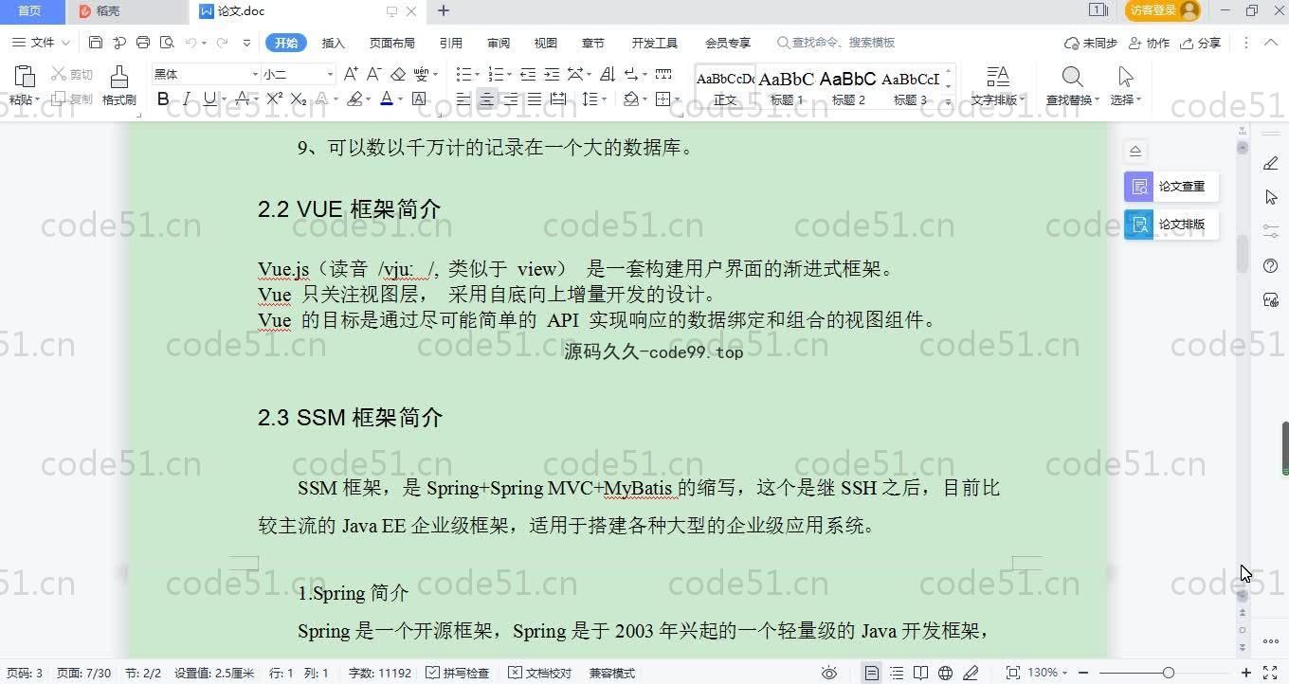This screenshot has height=684, width=1289.
Task: Align text left
Action: click(463, 99)
